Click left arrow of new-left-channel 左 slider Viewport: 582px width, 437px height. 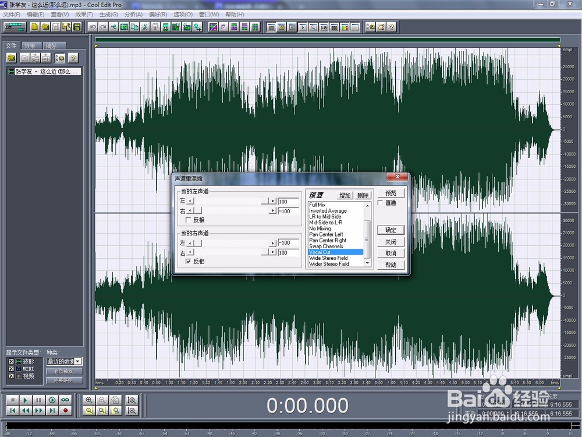(x=190, y=201)
